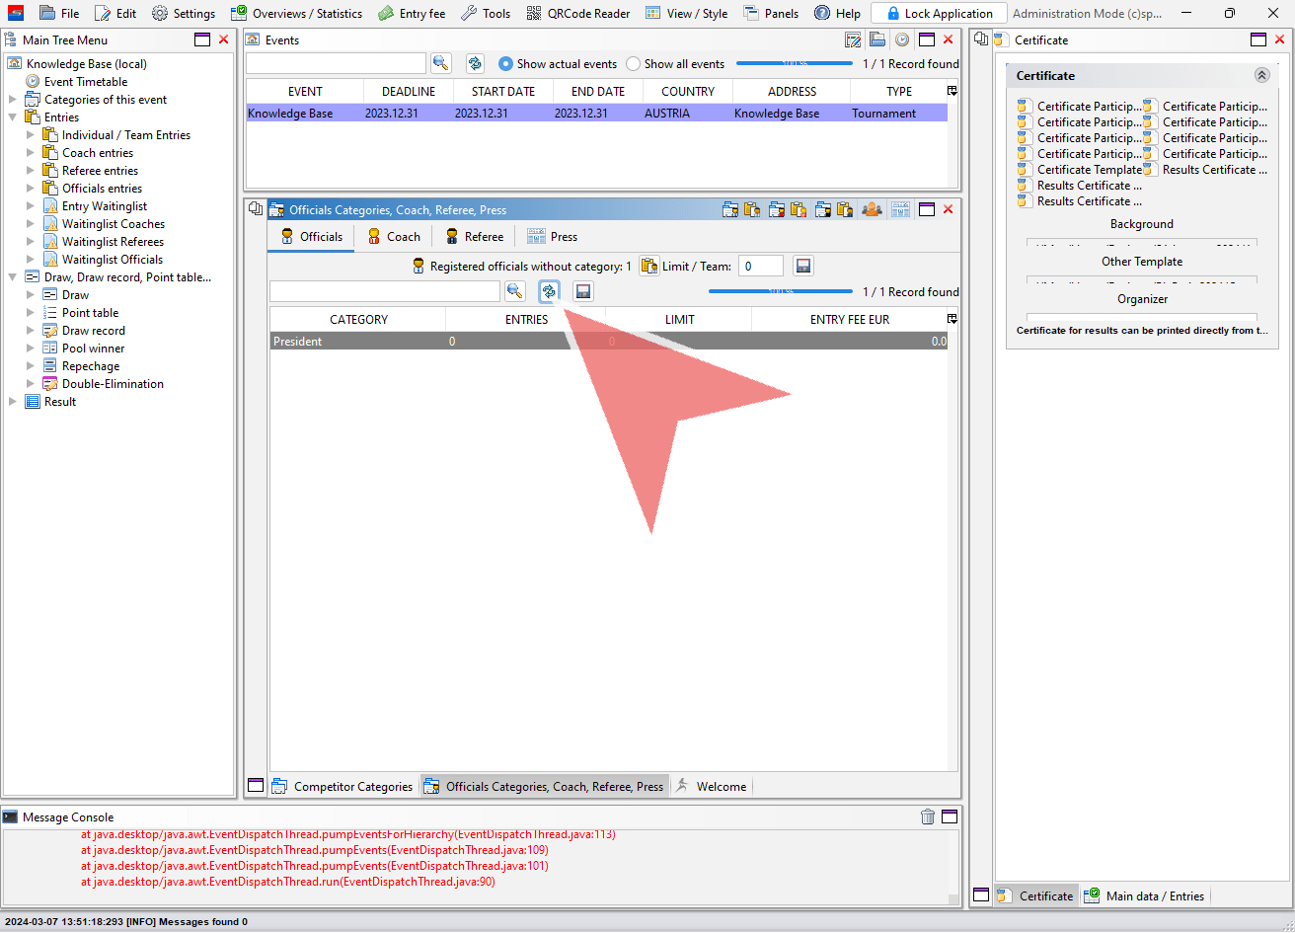Click the Limit / Team number field

760,266
